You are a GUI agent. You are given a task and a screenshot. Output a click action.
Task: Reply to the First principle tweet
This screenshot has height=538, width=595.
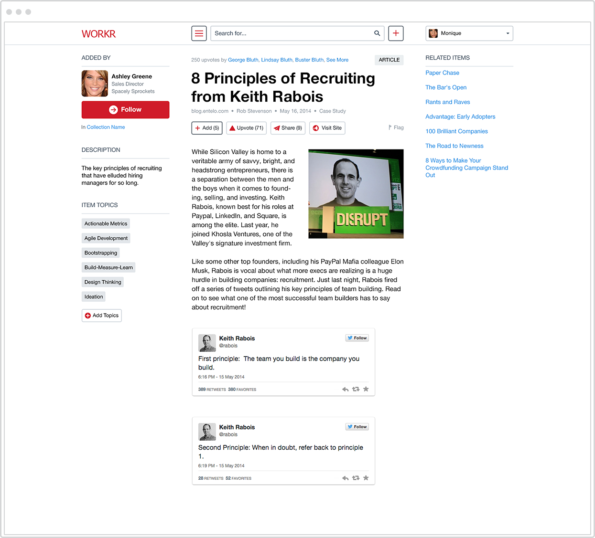click(345, 390)
